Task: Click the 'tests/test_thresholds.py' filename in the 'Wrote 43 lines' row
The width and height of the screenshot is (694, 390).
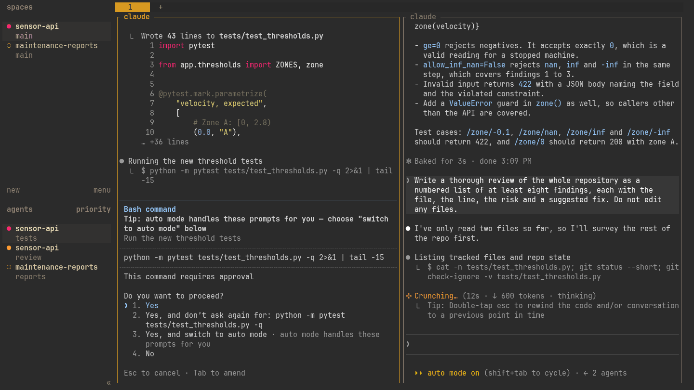Action: [271, 36]
